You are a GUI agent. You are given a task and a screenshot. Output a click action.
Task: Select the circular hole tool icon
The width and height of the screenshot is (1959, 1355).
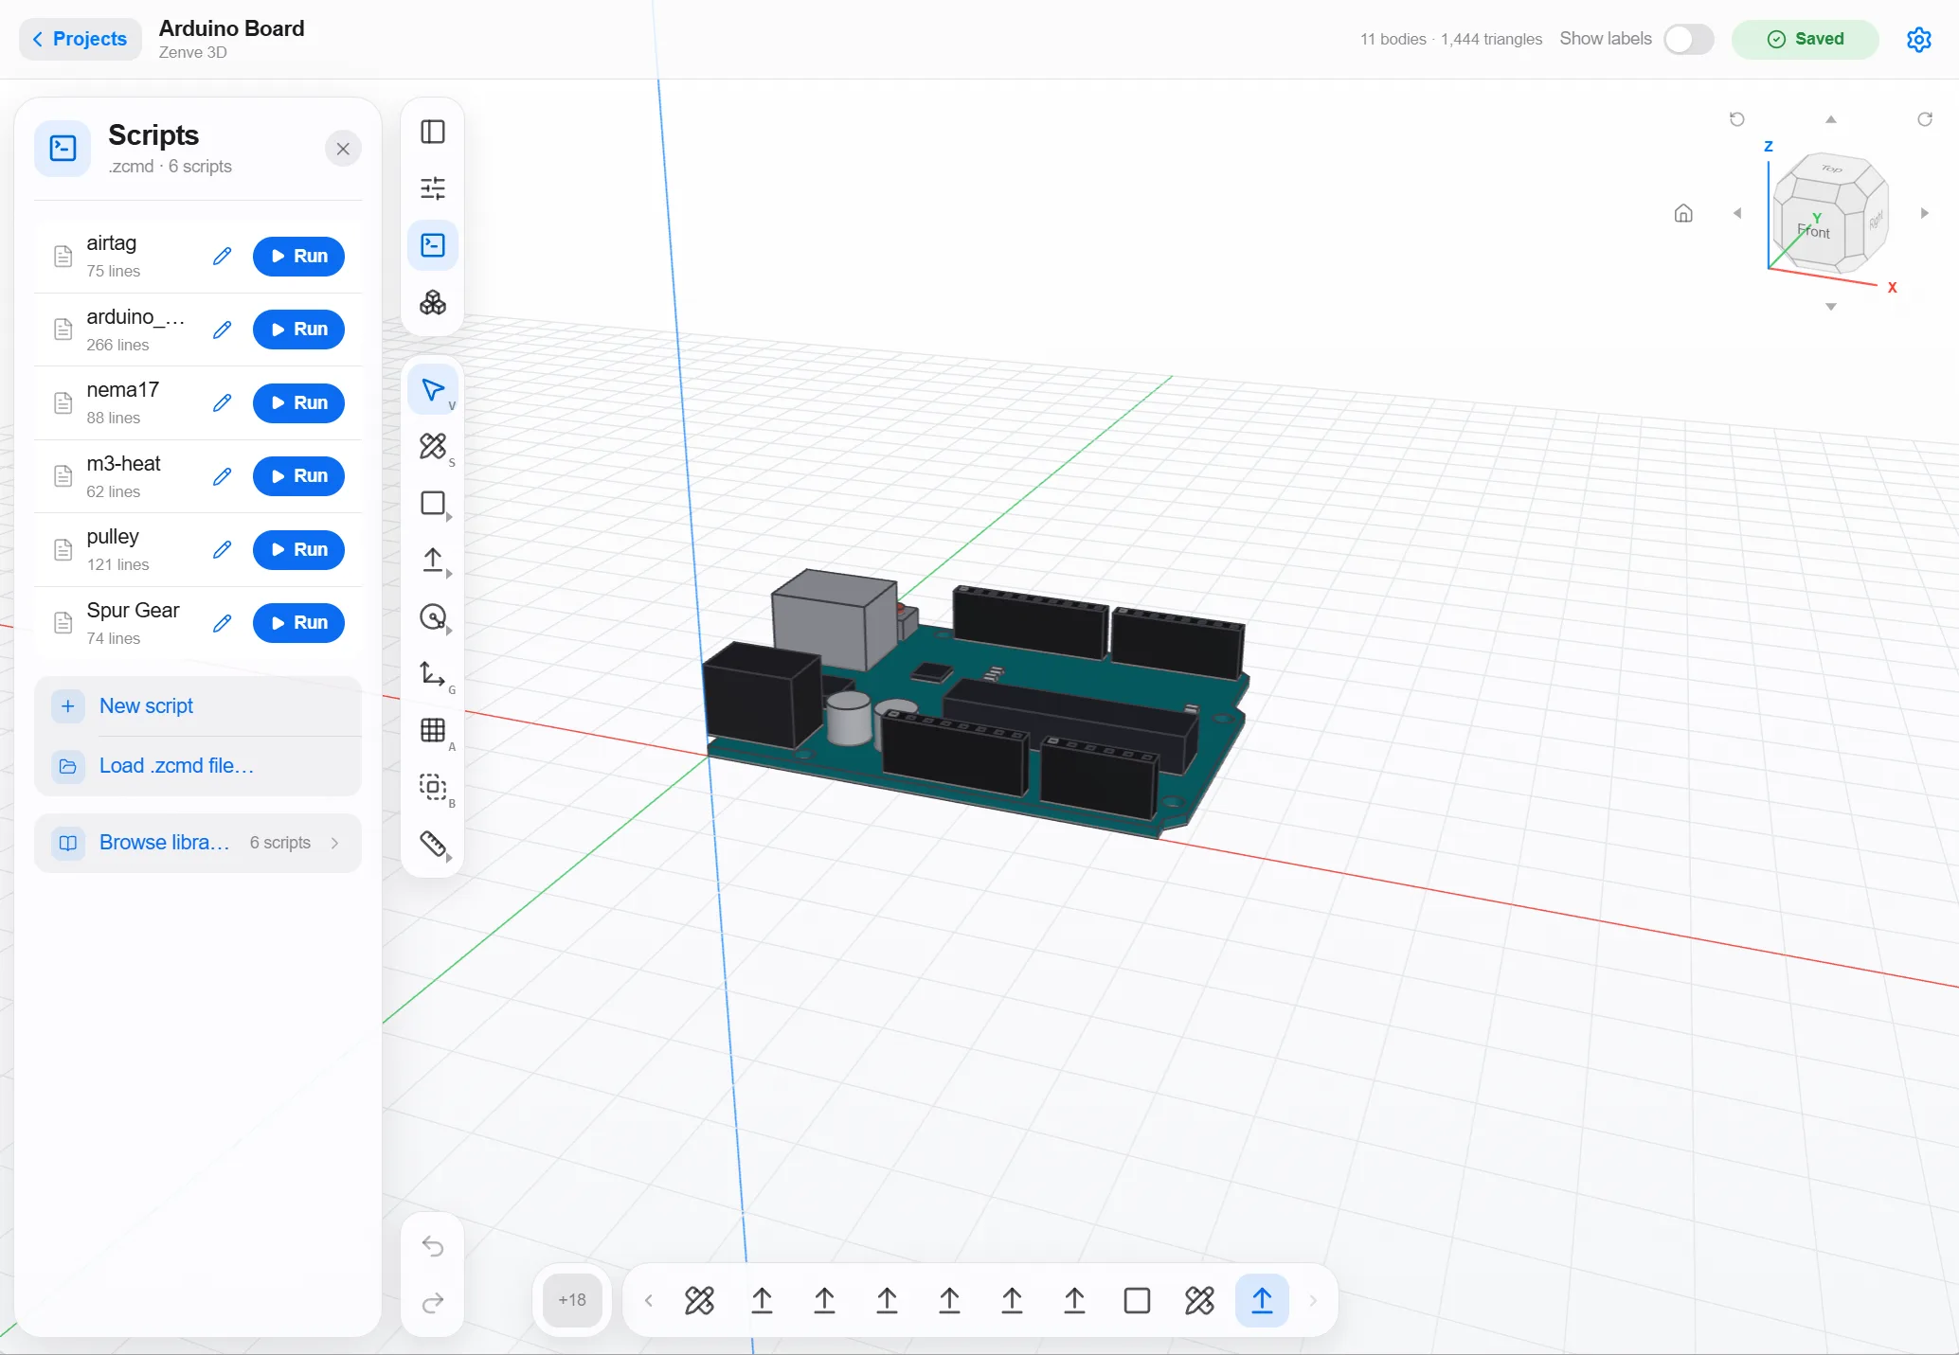tap(433, 617)
